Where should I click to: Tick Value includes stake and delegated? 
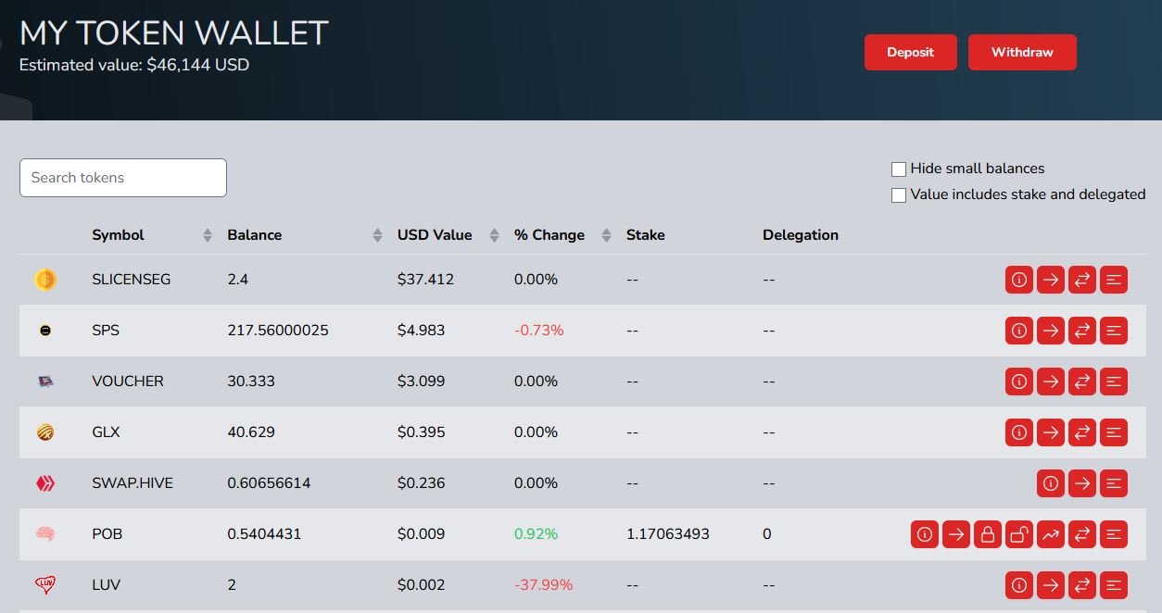(899, 195)
